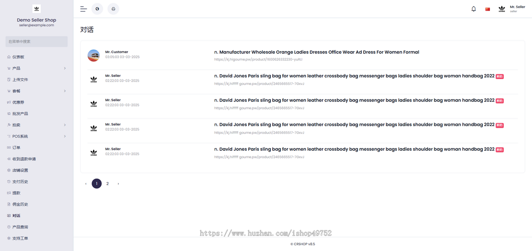This screenshot has height=251, width=532.
Task: Click the 产品查询 clock icon in sidebar
Action: tap(9, 227)
